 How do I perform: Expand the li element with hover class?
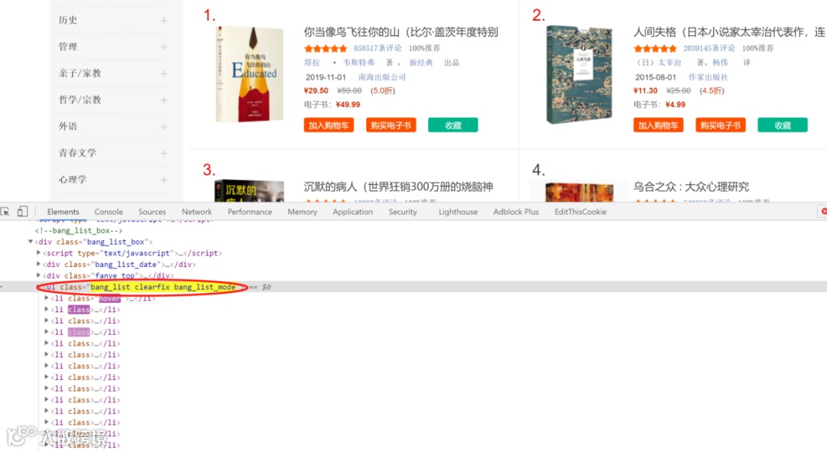(47, 298)
